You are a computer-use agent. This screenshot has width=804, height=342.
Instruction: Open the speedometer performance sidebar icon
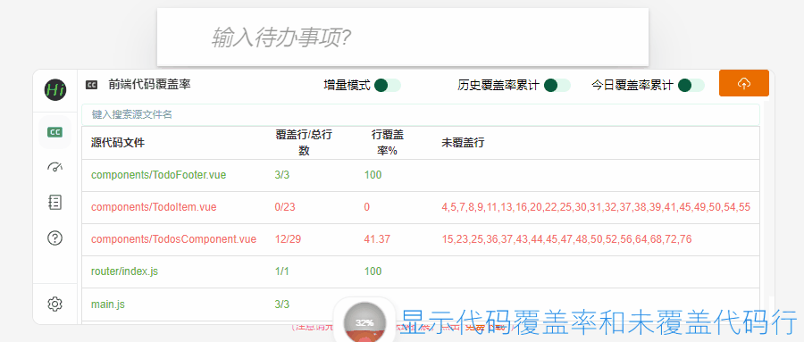[x=54, y=167]
